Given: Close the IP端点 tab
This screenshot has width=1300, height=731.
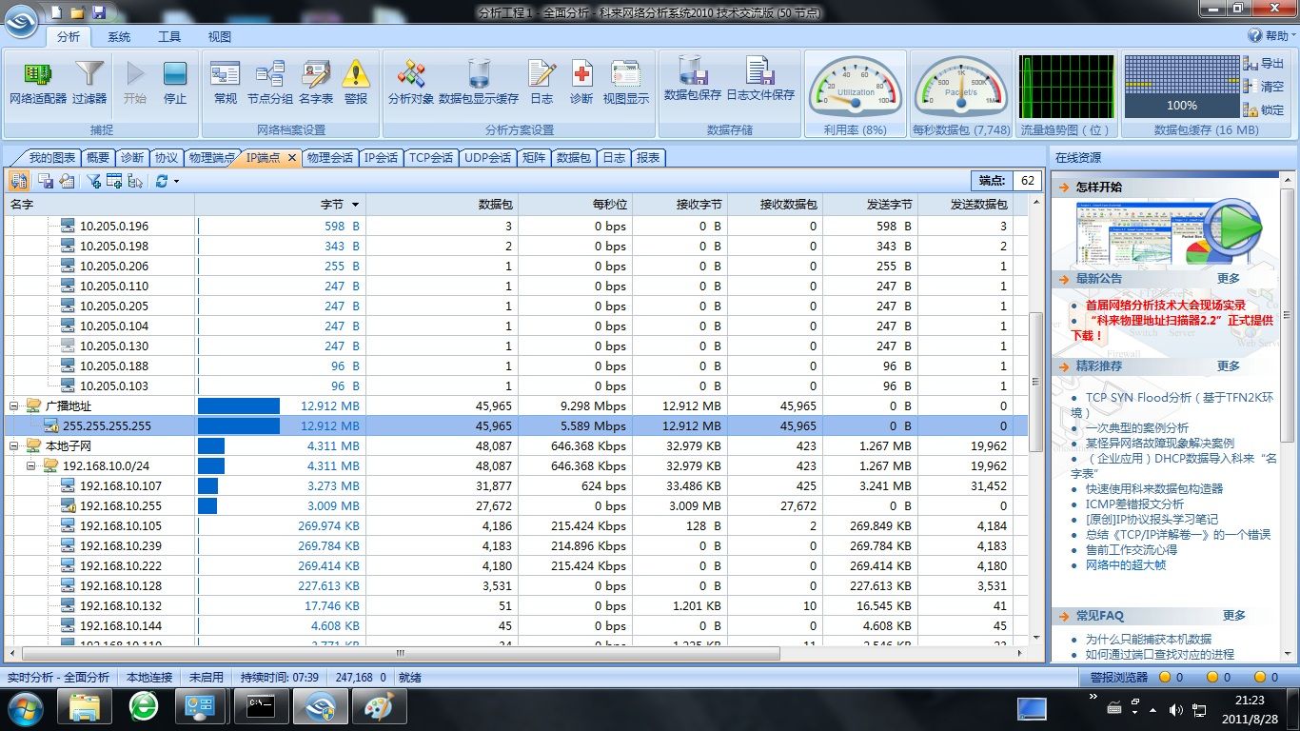Looking at the screenshot, I should (292, 158).
